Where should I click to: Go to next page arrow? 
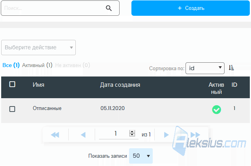[x=166, y=135]
